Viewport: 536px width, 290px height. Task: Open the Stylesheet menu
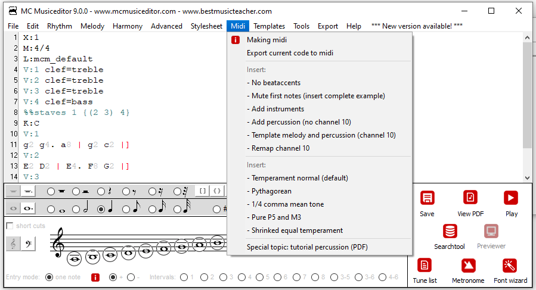pyautogui.click(x=206, y=26)
